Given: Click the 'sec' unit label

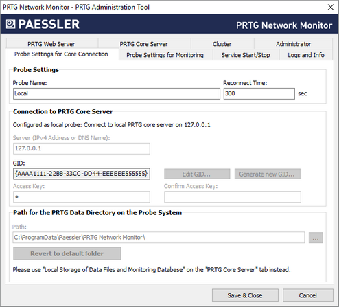Looking at the screenshot, I should coord(302,93).
